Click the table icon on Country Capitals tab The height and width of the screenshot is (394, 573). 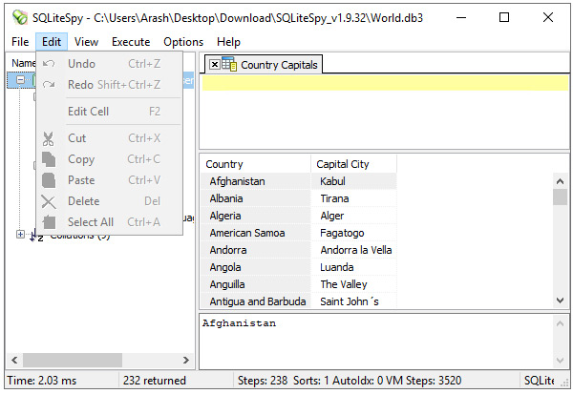click(229, 64)
